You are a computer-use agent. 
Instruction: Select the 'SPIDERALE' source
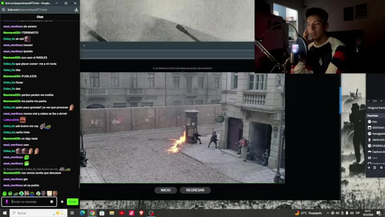[375, 146]
